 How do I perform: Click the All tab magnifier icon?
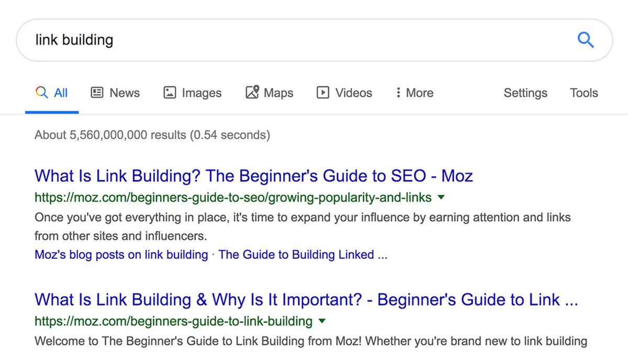pyautogui.click(x=42, y=92)
